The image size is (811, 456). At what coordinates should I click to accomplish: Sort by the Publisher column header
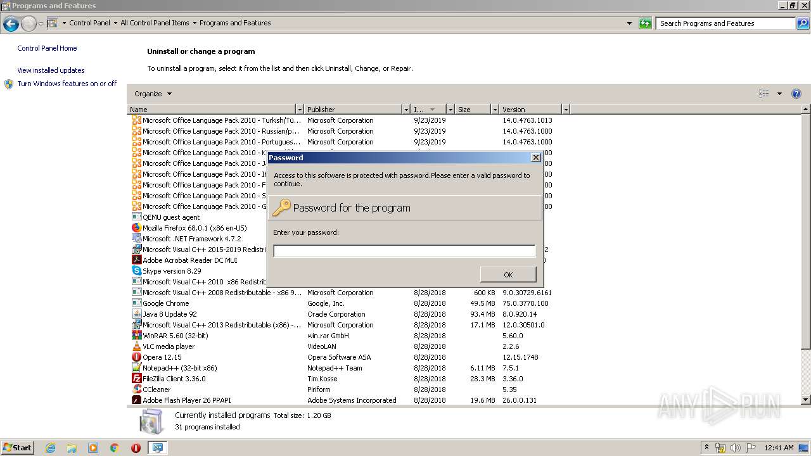(x=354, y=110)
